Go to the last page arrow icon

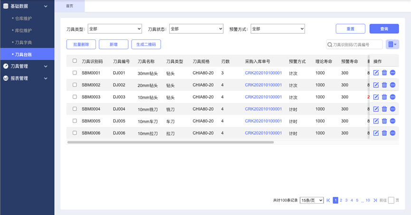click(x=375, y=200)
